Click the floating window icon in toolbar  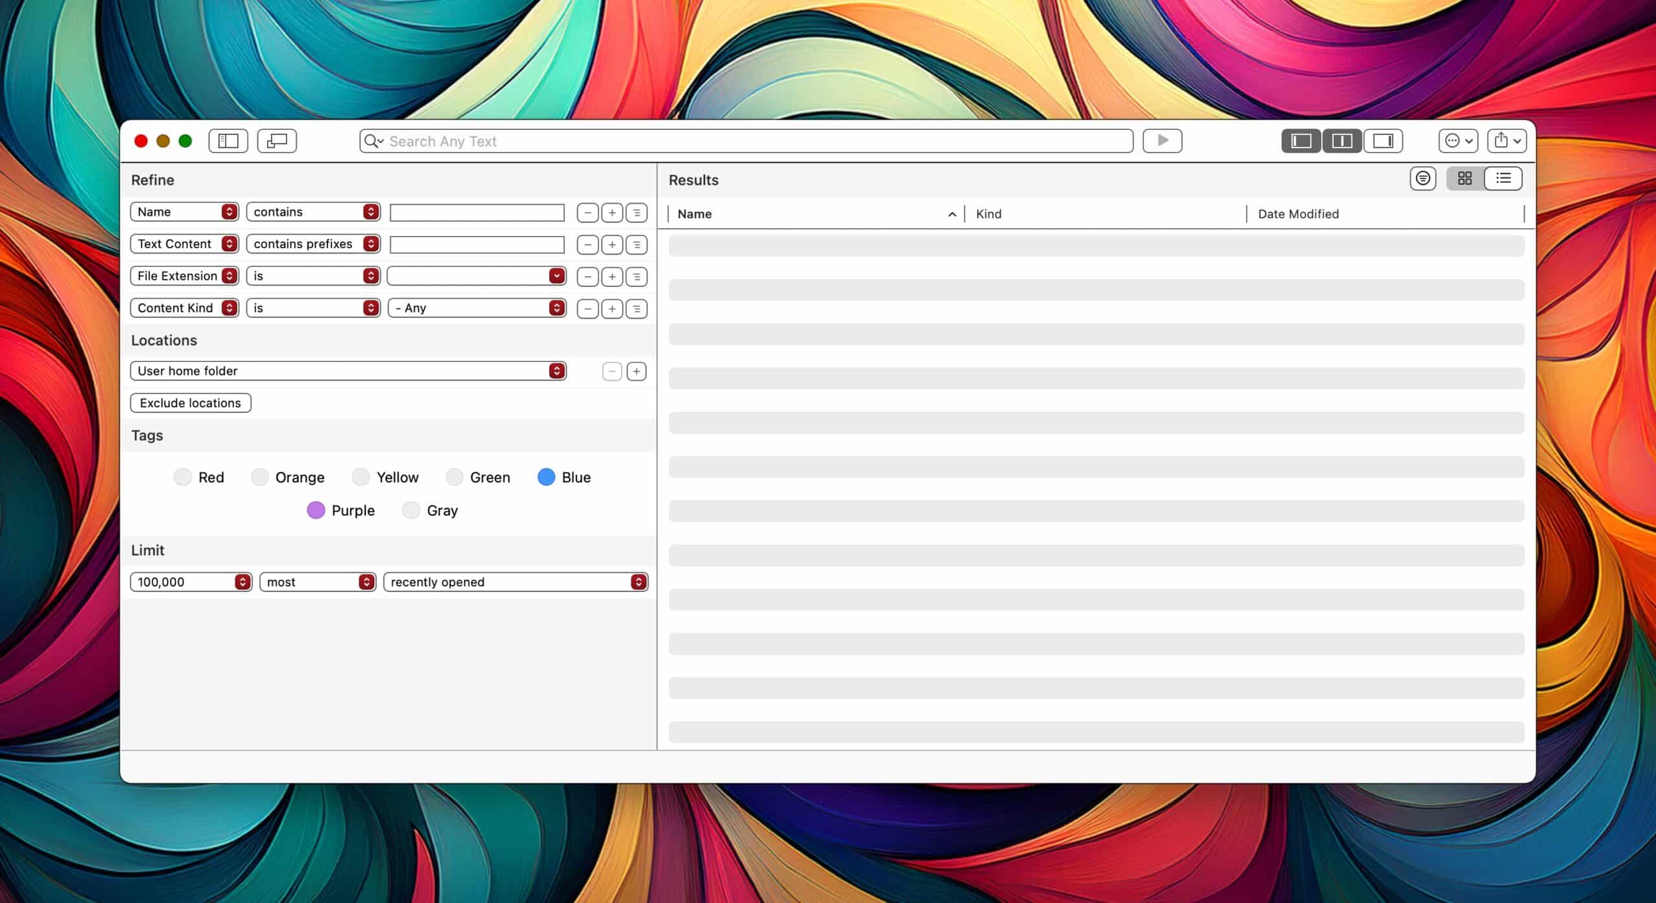[x=277, y=141]
